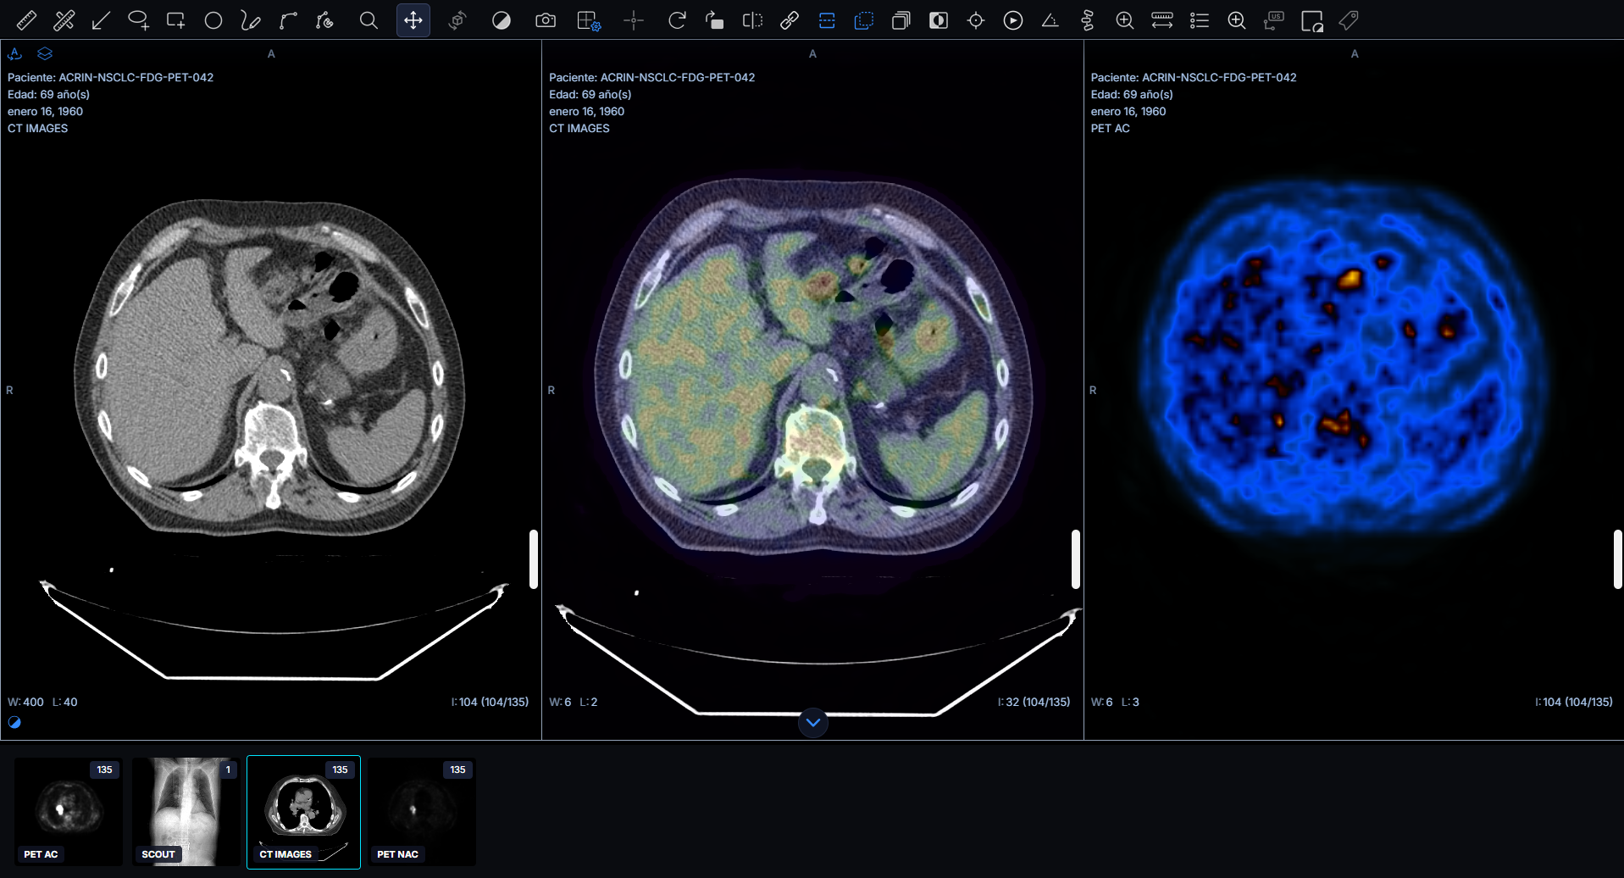Click the Calibration ruler arrows icon
Screen dimensions: 1624x878
[1162, 20]
